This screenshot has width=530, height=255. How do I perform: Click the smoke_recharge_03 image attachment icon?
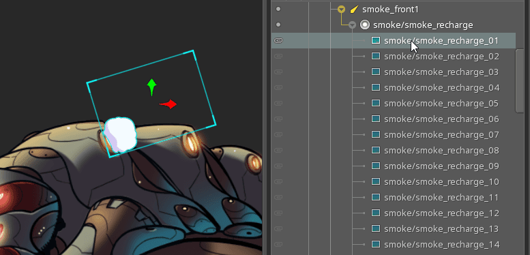[x=376, y=72]
